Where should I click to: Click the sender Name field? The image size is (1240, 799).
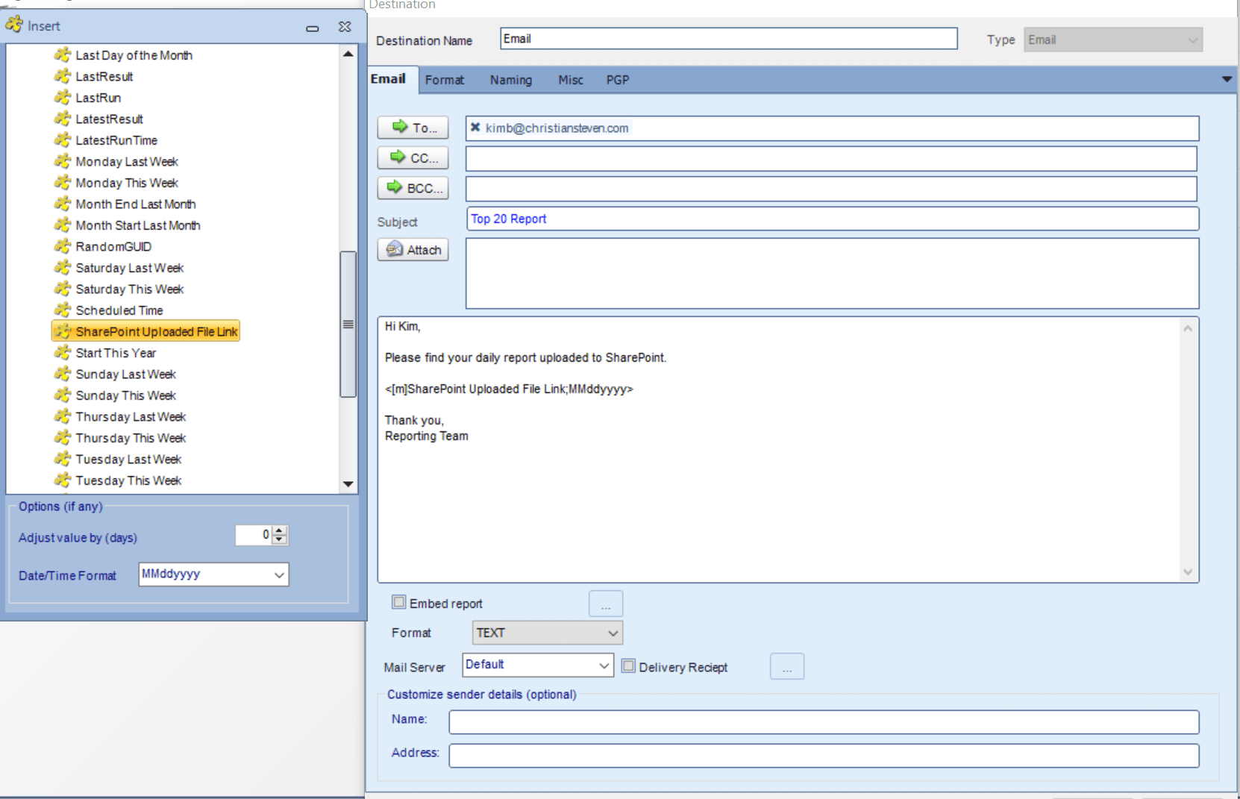tap(824, 721)
